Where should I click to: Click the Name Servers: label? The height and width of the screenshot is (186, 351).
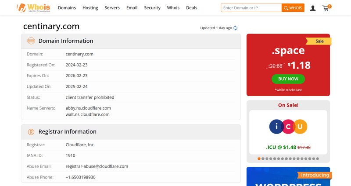[41, 108]
